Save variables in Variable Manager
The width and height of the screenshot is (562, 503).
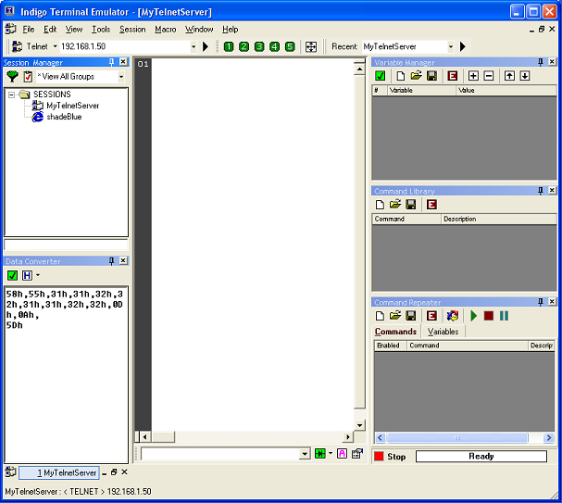[431, 76]
